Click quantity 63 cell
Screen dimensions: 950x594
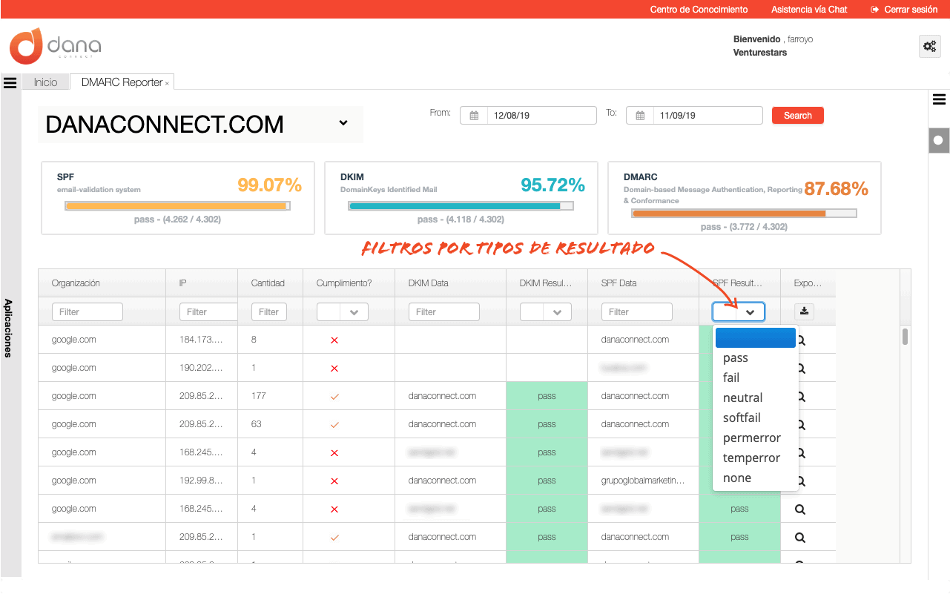[270, 424]
